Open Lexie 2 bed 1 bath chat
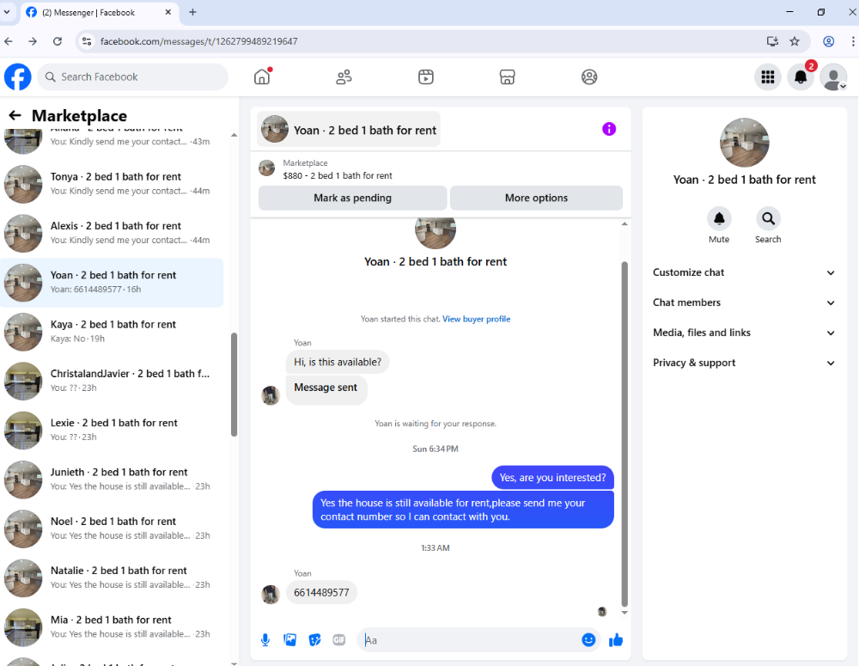 [x=113, y=431]
